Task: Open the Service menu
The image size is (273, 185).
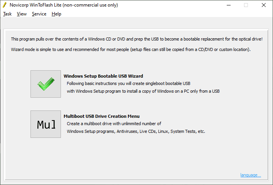Action: click(x=39, y=14)
